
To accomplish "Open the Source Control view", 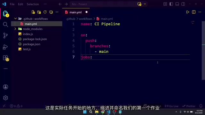I will [5, 35].
